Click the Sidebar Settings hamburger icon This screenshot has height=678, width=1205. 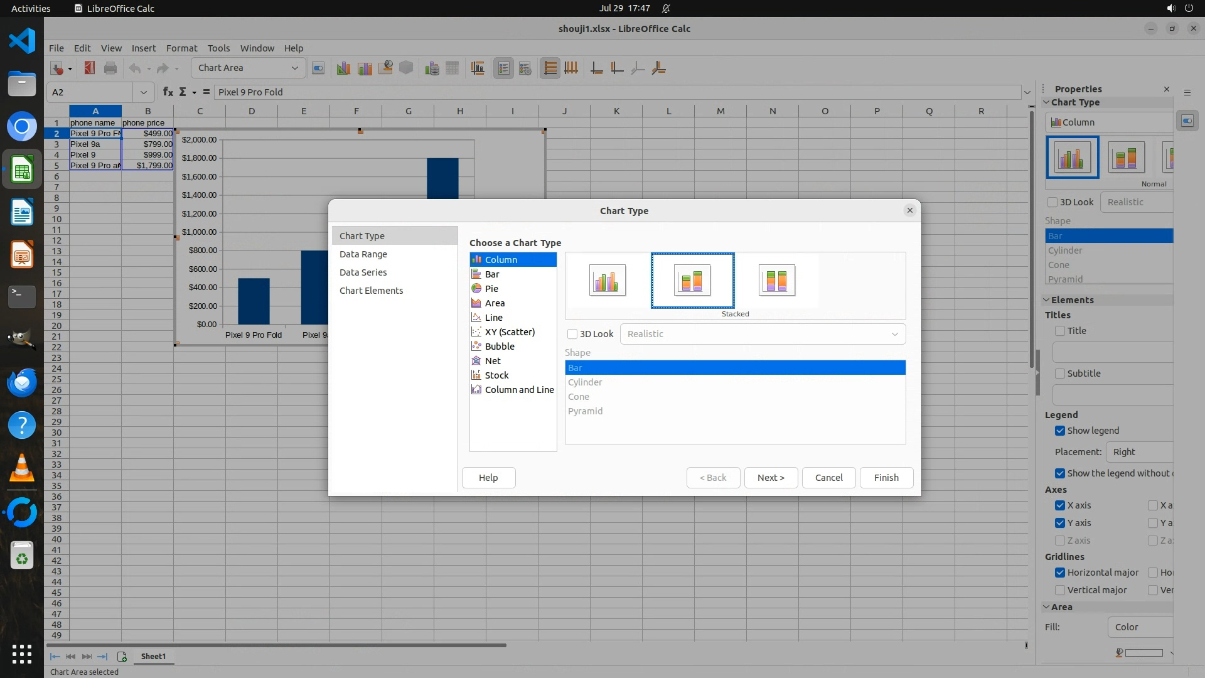point(1187,92)
